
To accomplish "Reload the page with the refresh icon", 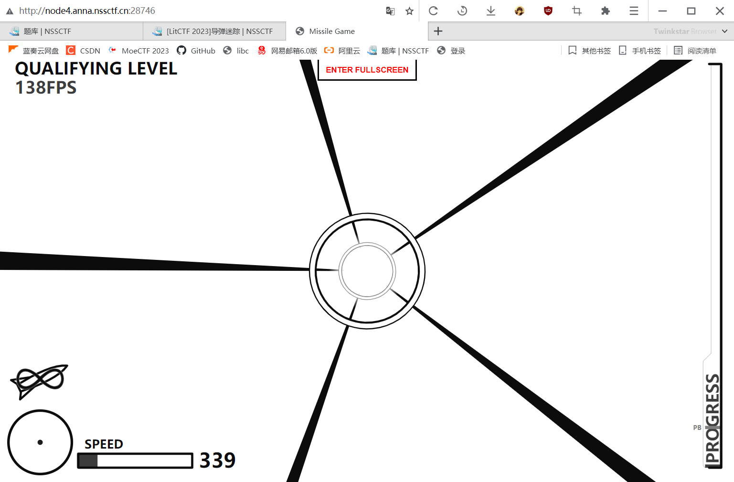I will click(x=433, y=11).
